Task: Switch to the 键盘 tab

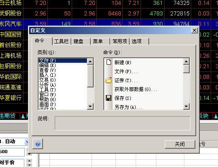Action: pos(80,41)
